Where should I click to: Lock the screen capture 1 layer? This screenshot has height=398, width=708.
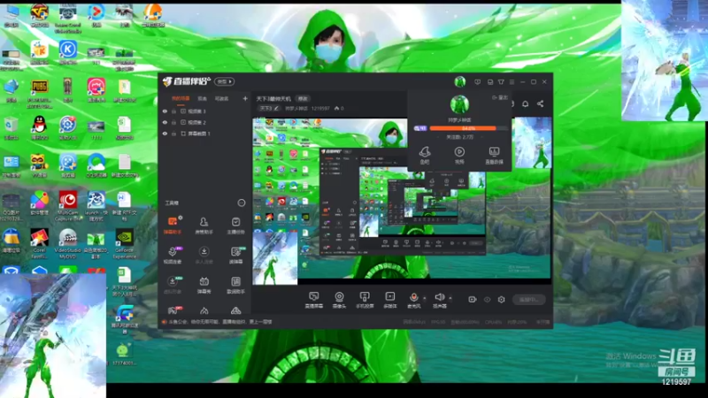[173, 134]
